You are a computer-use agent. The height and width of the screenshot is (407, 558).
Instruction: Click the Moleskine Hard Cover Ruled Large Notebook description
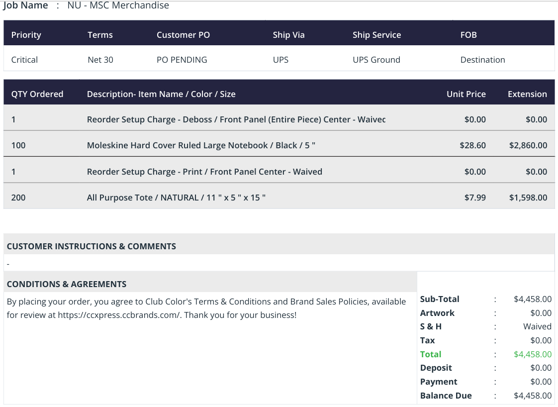click(201, 145)
